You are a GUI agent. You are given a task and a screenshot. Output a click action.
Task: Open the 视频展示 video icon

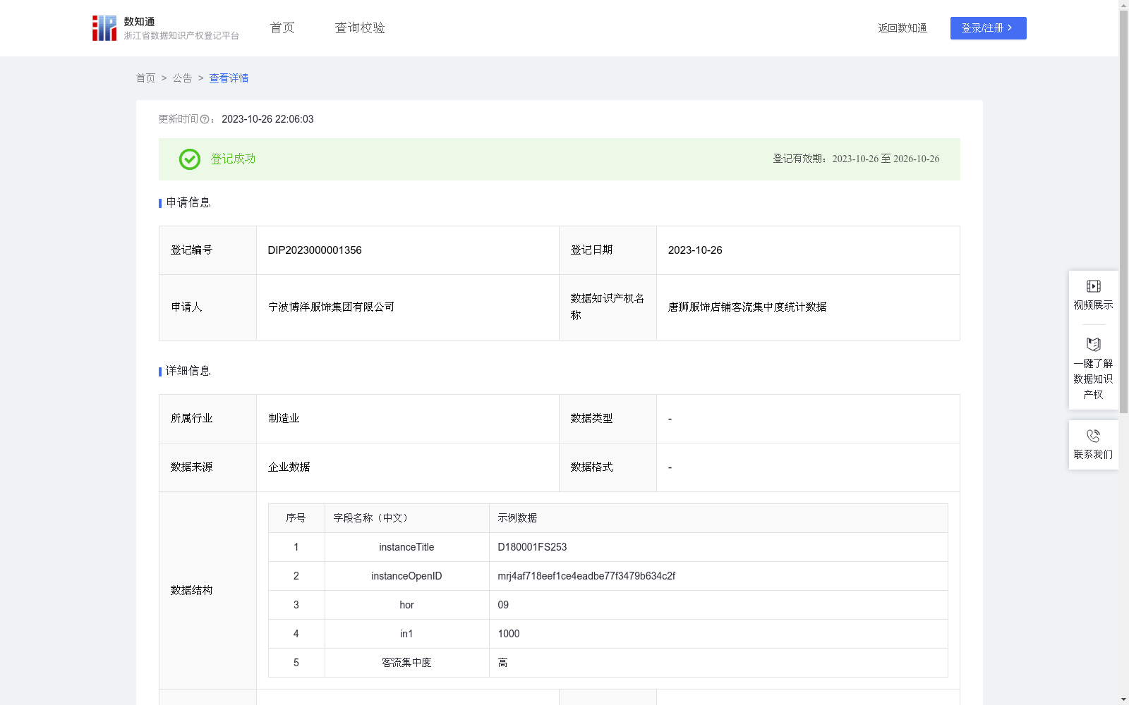click(x=1093, y=286)
